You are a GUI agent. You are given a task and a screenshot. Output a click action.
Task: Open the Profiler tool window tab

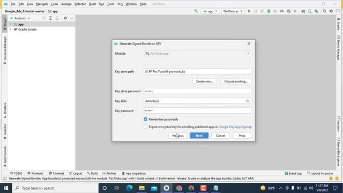(x=109, y=173)
